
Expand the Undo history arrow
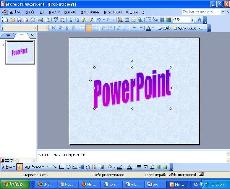coord(104,20)
